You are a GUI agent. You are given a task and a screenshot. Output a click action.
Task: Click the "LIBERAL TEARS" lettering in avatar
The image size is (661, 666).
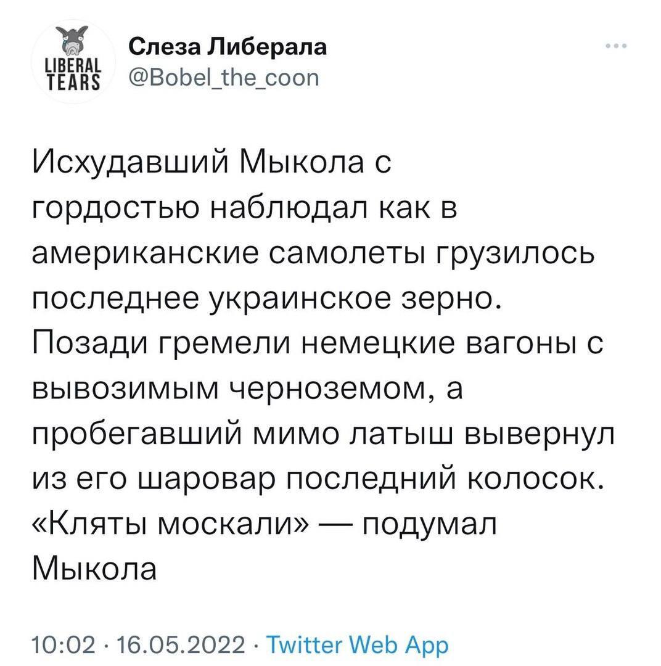coord(74,75)
